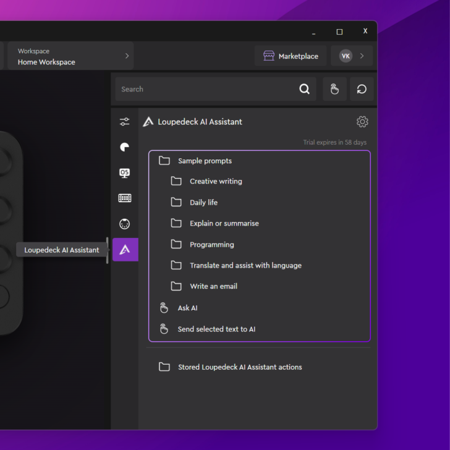Image resolution: width=450 pixels, height=450 pixels.
Task: Select the keyboard sidebar icon
Action: (x=125, y=198)
